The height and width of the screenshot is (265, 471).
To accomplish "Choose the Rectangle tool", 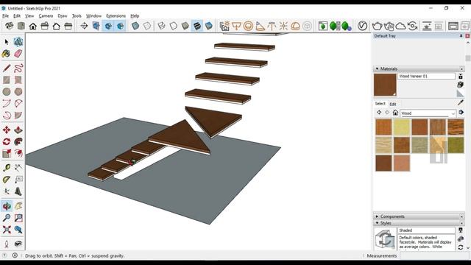I will point(7,80).
